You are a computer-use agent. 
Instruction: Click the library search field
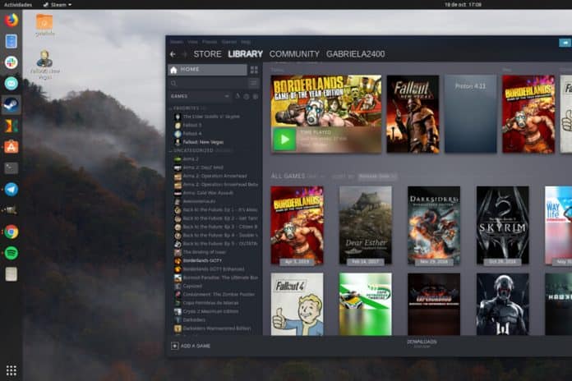pyautogui.click(x=208, y=84)
